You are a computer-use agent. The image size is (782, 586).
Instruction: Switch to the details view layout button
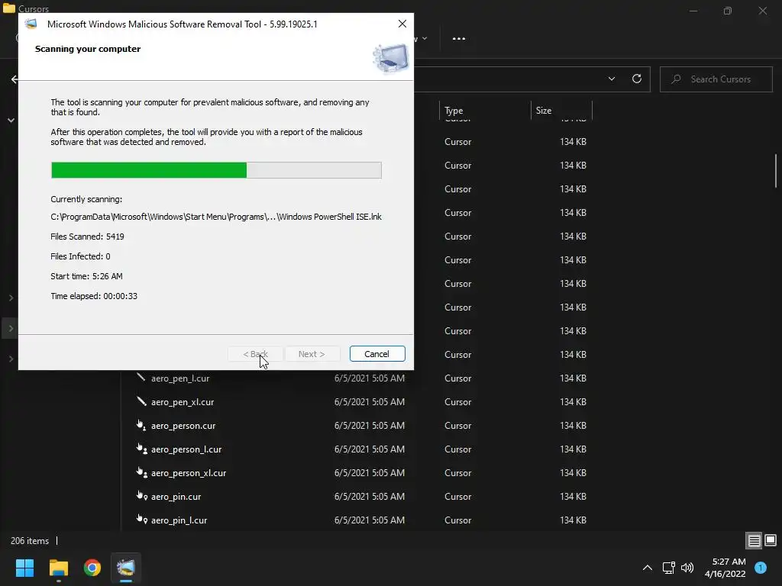tap(754, 540)
